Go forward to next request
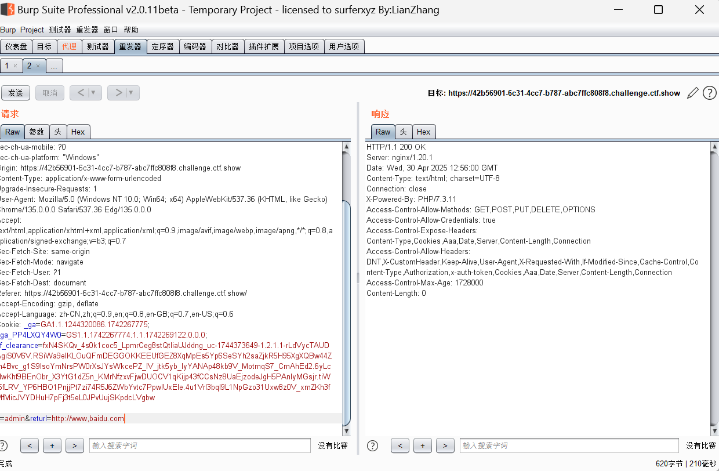The image size is (719, 471). tap(118, 93)
